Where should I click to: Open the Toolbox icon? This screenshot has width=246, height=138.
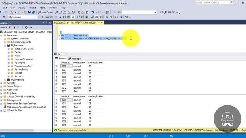(x=170, y=12)
